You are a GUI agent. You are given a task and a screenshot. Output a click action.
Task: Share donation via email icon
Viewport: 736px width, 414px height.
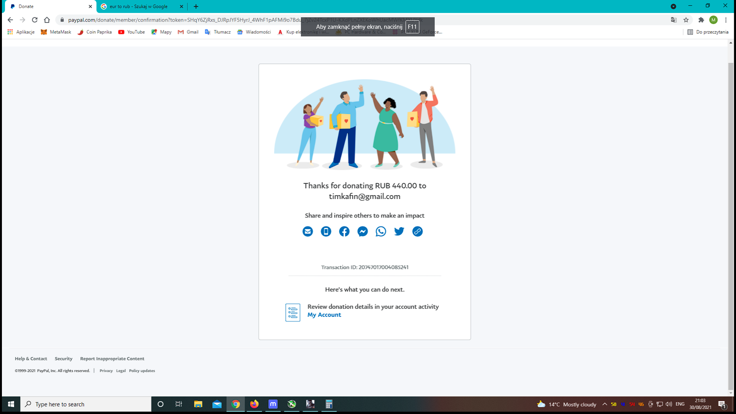[x=307, y=232]
